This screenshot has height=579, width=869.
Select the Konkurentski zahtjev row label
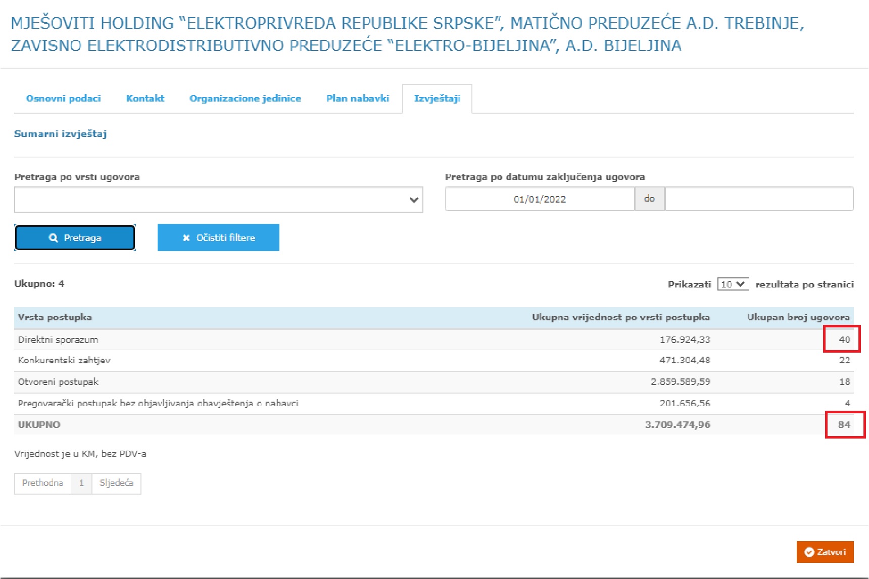pos(64,360)
